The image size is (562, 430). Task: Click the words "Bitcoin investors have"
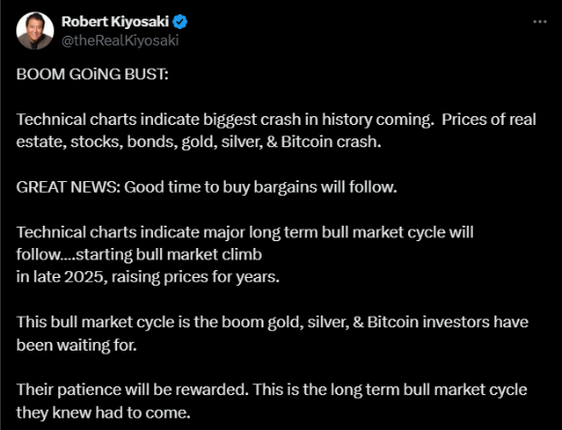pyautogui.click(x=448, y=322)
